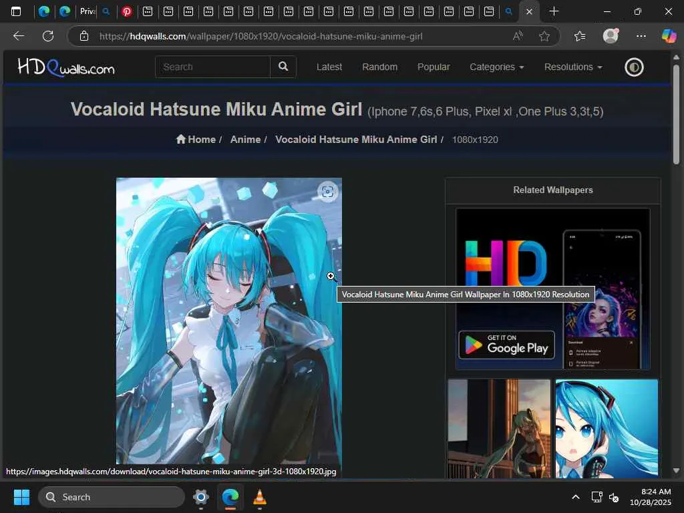Click the muted volume tray icon
Image resolution: width=684 pixels, height=513 pixels.
614,497
